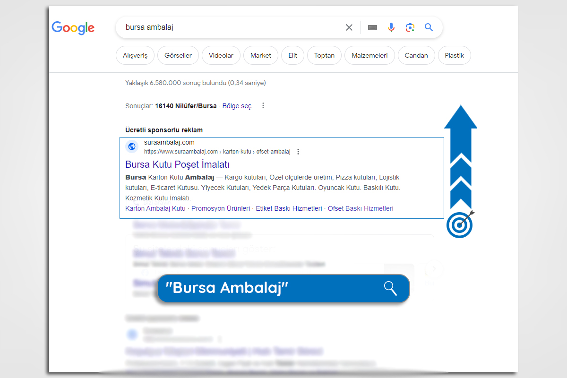Clear the search box with the X icon
This screenshot has height=378, width=567.
click(x=349, y=27)
